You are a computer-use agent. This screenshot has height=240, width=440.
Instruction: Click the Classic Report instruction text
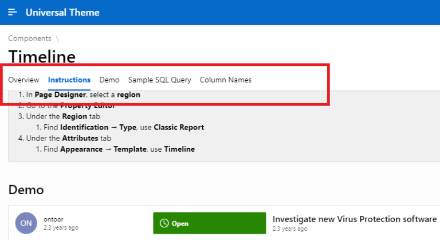point(179,127)
